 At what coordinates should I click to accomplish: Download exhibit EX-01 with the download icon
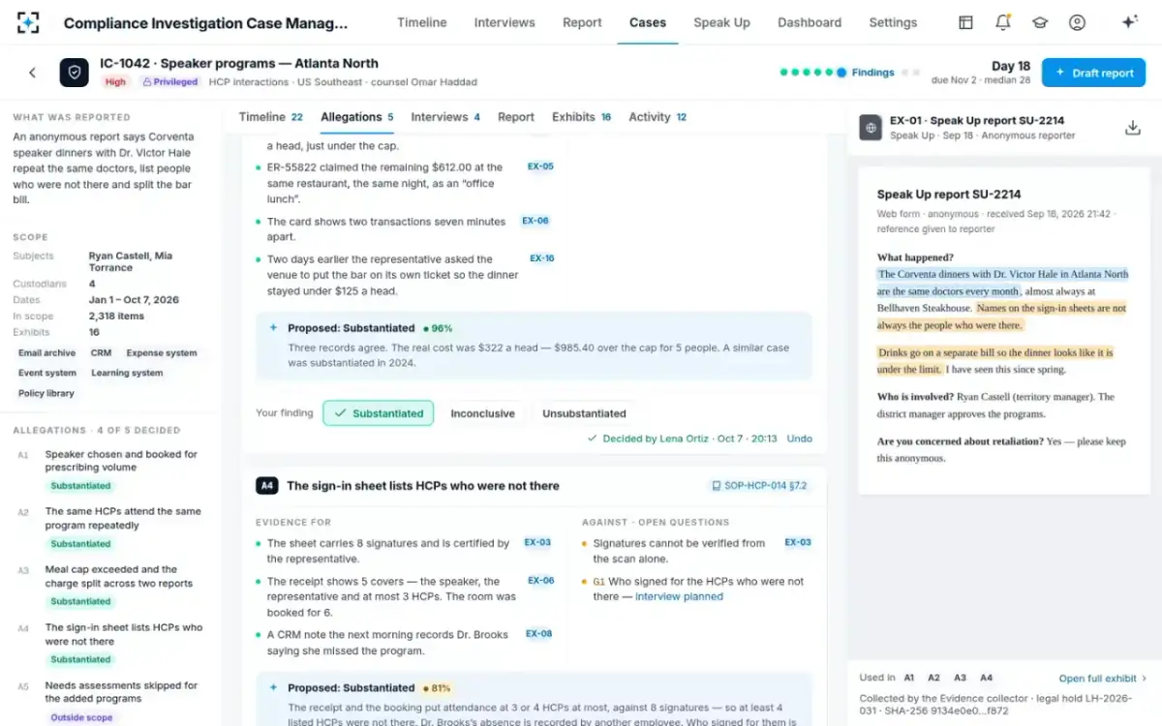(x=1132, y=128)
